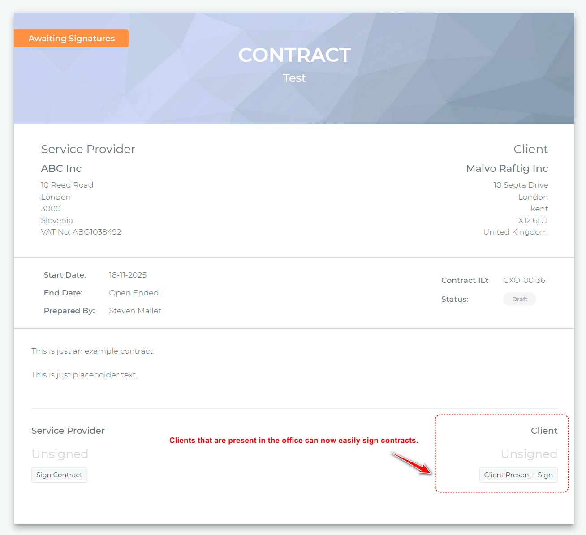The height and width of the screenshot is (535, 586).
Task: Click the Test subtitle under CONTRACT
Action: point(294,77)
